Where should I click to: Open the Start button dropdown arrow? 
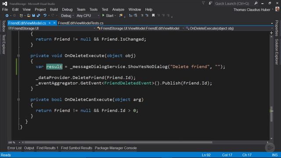[x=115, y=16]
